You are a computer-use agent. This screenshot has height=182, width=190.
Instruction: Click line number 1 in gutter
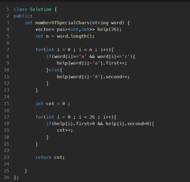(8, 9)
